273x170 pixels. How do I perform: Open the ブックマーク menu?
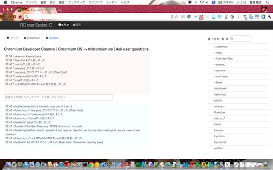[76, 2]
